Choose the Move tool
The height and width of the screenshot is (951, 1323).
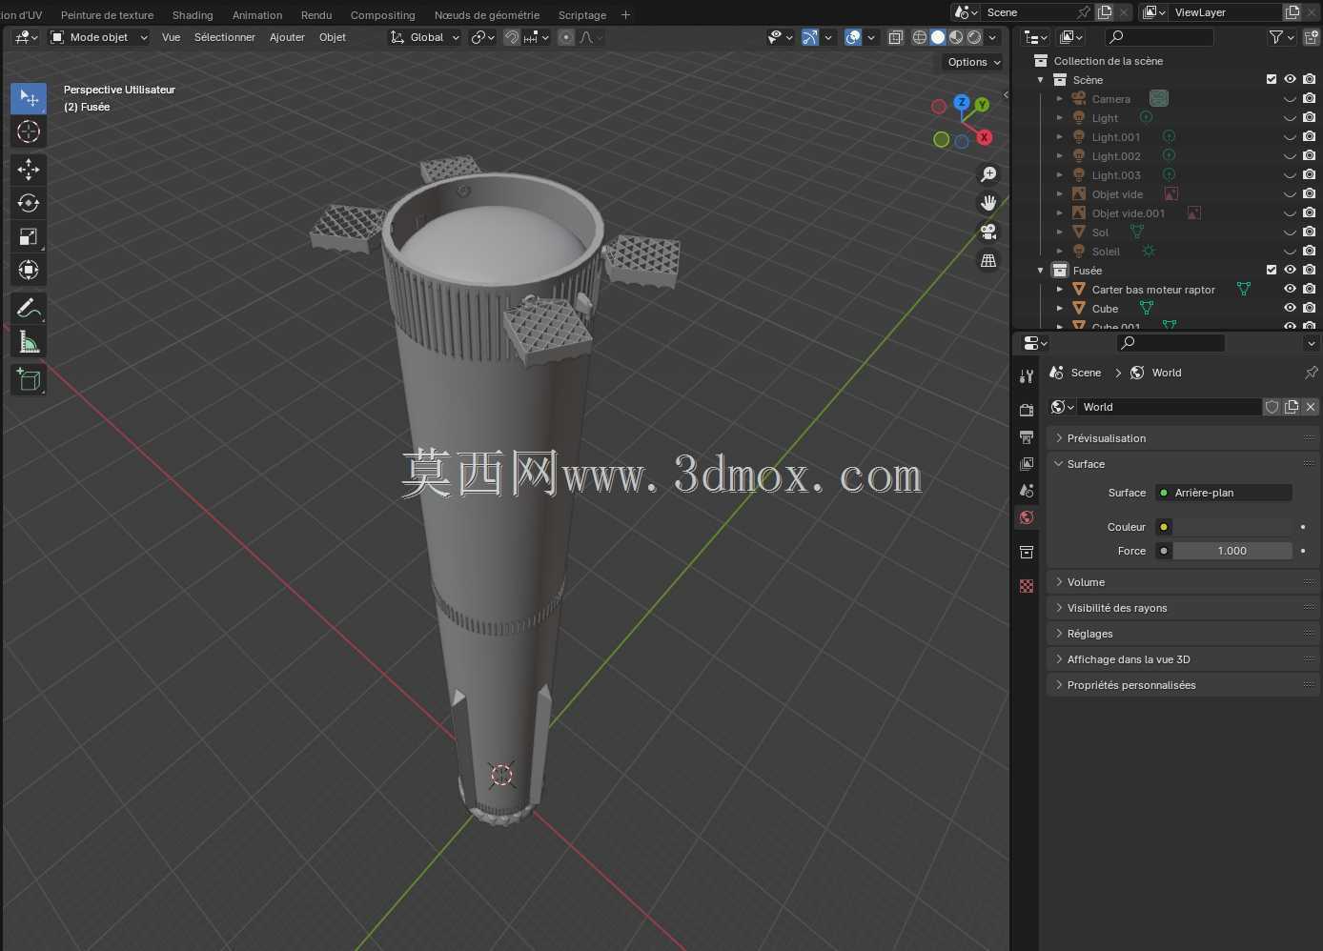[x=29, y=170]
